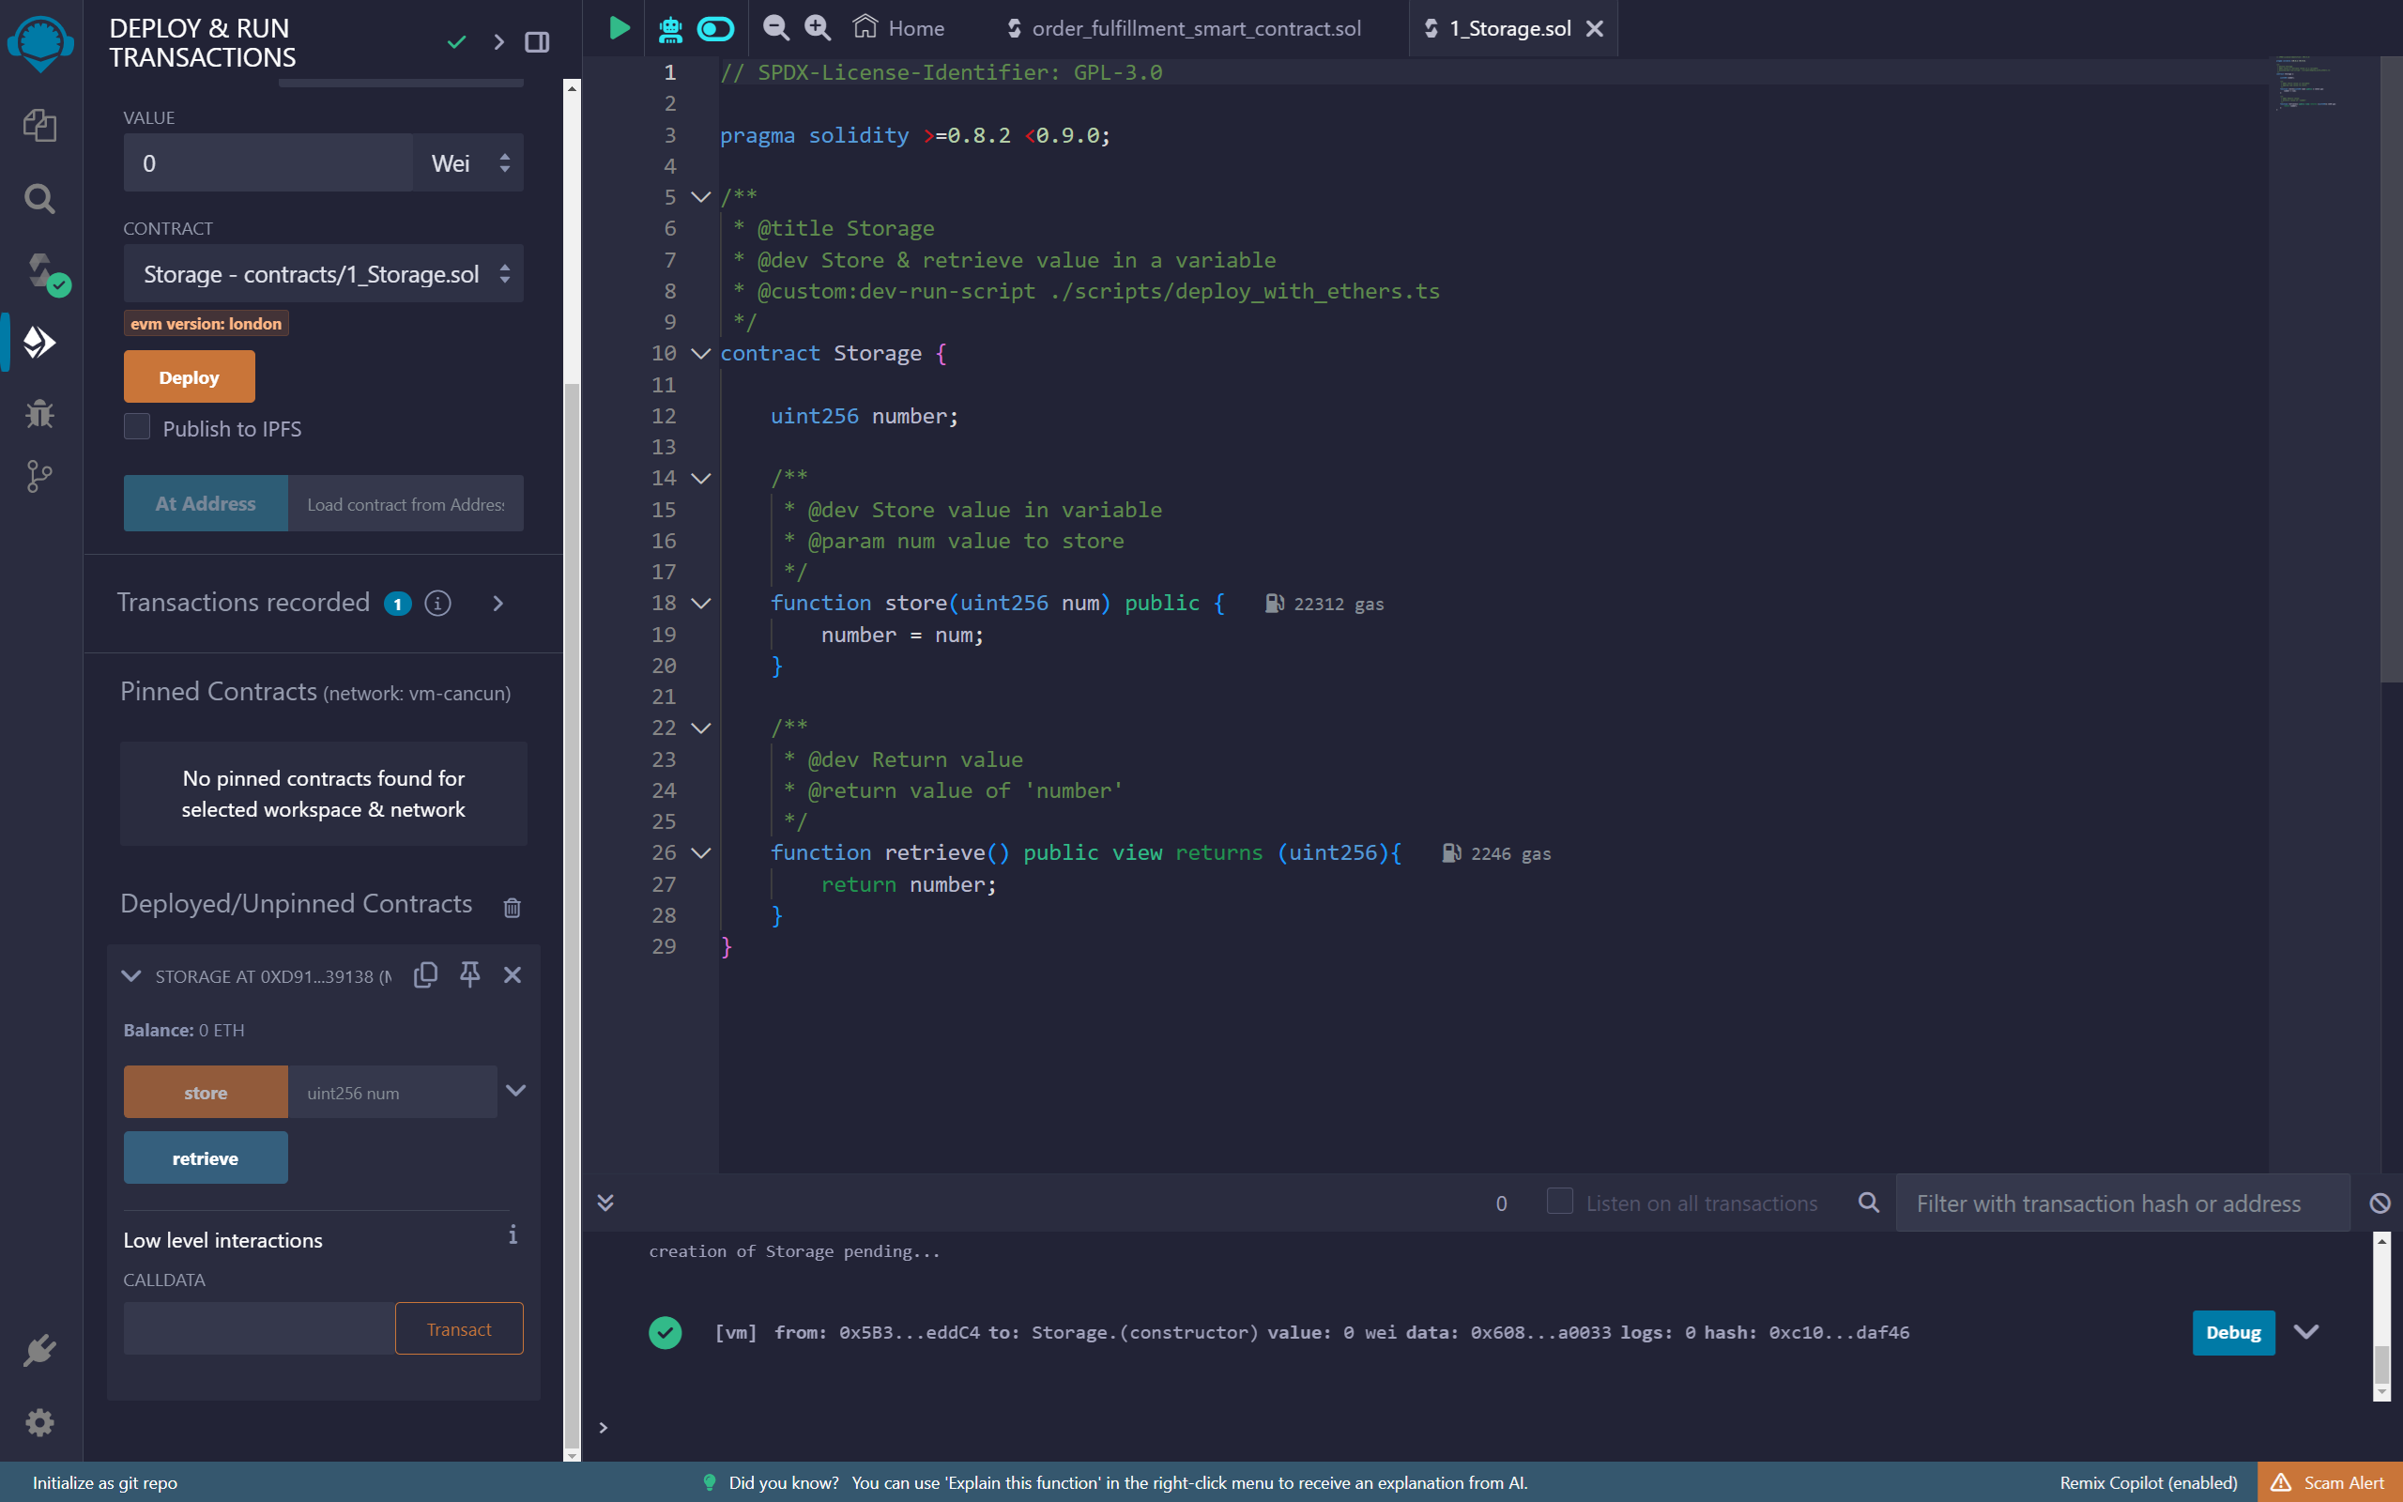Expand the transaction log details chevron

[x=2306, y=1332]
